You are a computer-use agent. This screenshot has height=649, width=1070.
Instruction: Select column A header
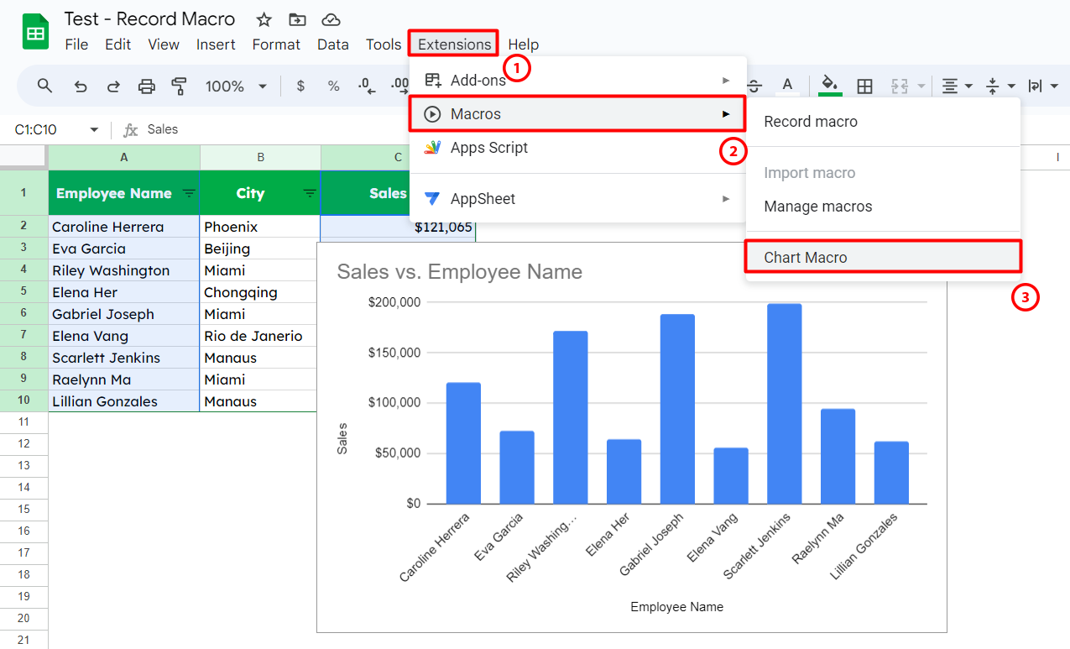coord(124,157)
